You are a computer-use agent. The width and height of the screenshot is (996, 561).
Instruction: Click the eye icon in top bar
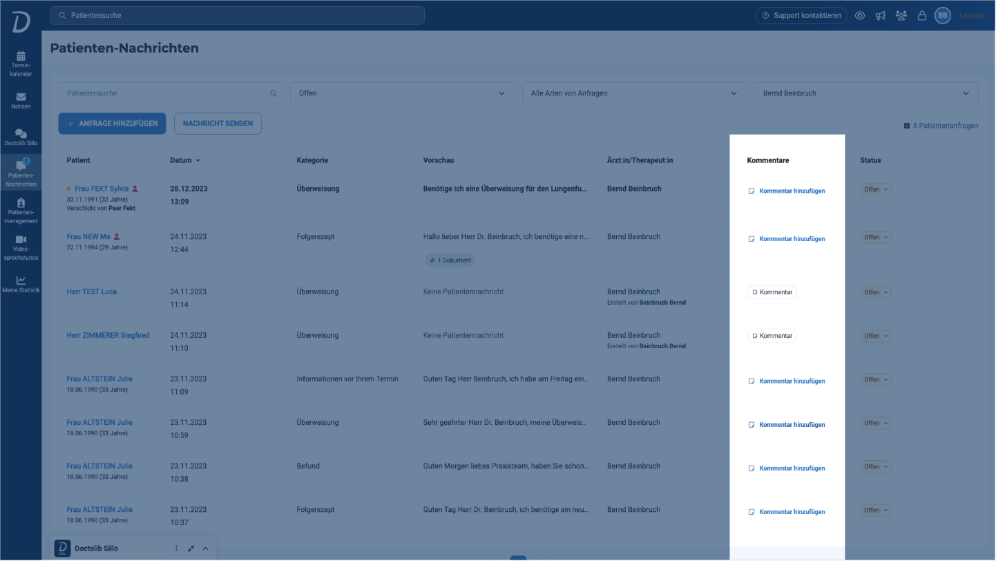click(860, 15)
